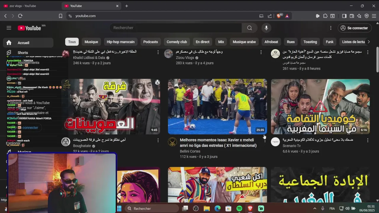Open browser extensions puzzle icon
379x213 pixels.
coord(325,16)
